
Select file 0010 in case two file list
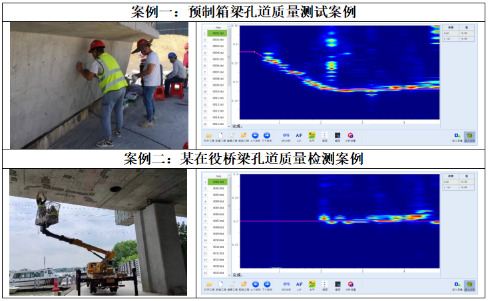click(x=218, y=241)
